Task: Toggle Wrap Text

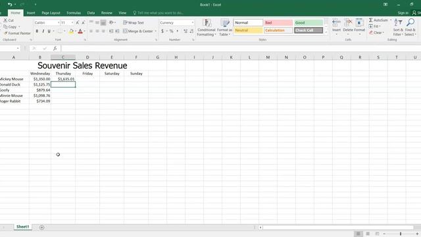Action: coord(134,22)
